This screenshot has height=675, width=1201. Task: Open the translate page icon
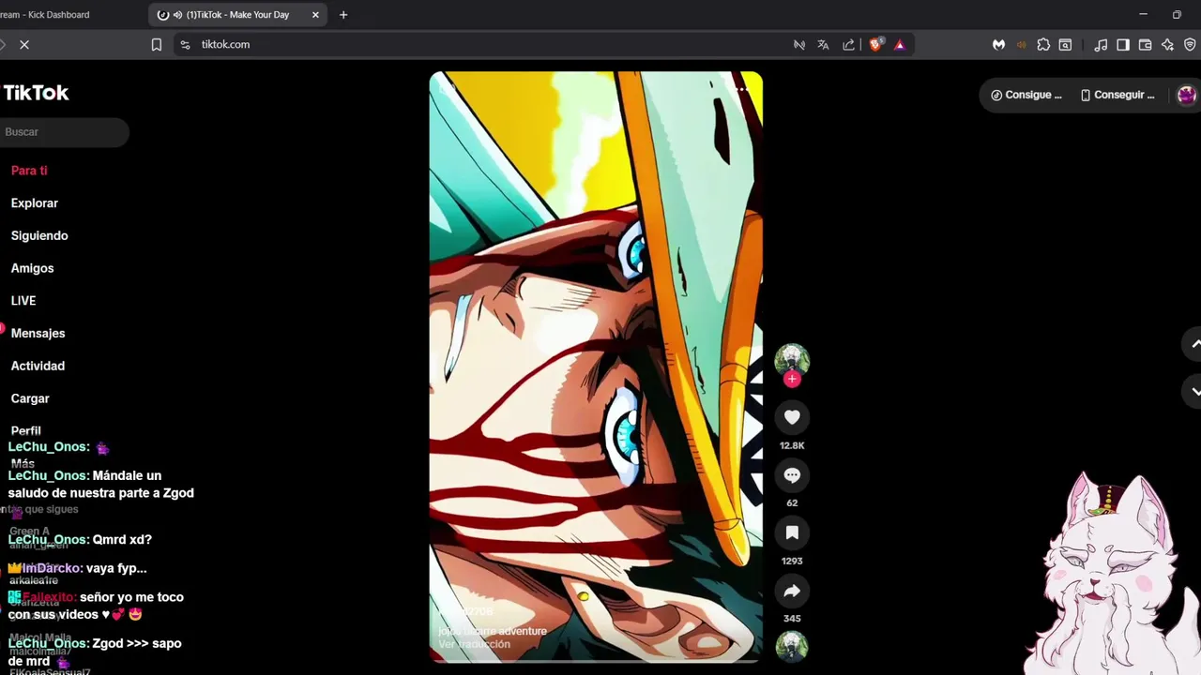[x=823, y=44]
